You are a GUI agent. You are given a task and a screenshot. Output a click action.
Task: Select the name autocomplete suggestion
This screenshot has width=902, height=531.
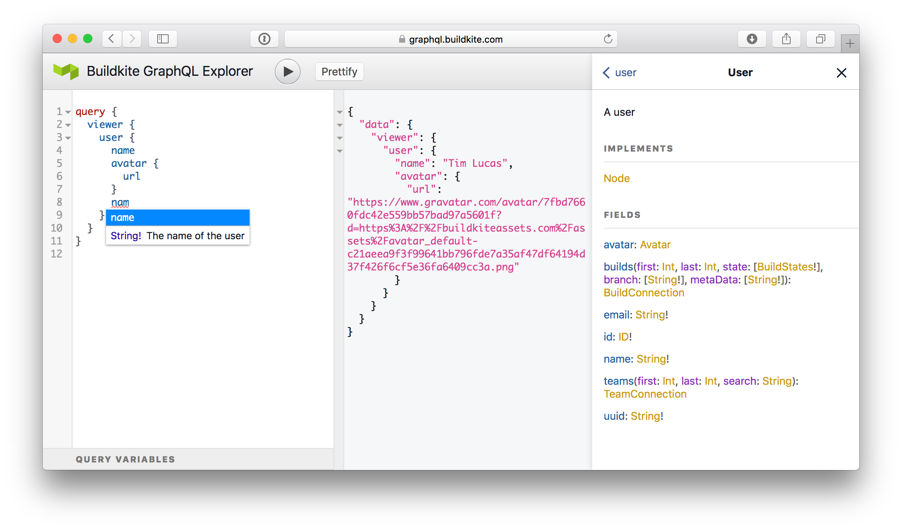coord(178,218)
